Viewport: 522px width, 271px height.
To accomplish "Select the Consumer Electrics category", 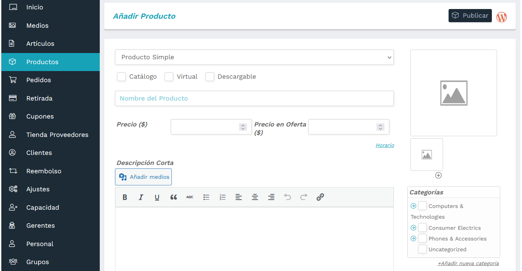I will (423, 228).
